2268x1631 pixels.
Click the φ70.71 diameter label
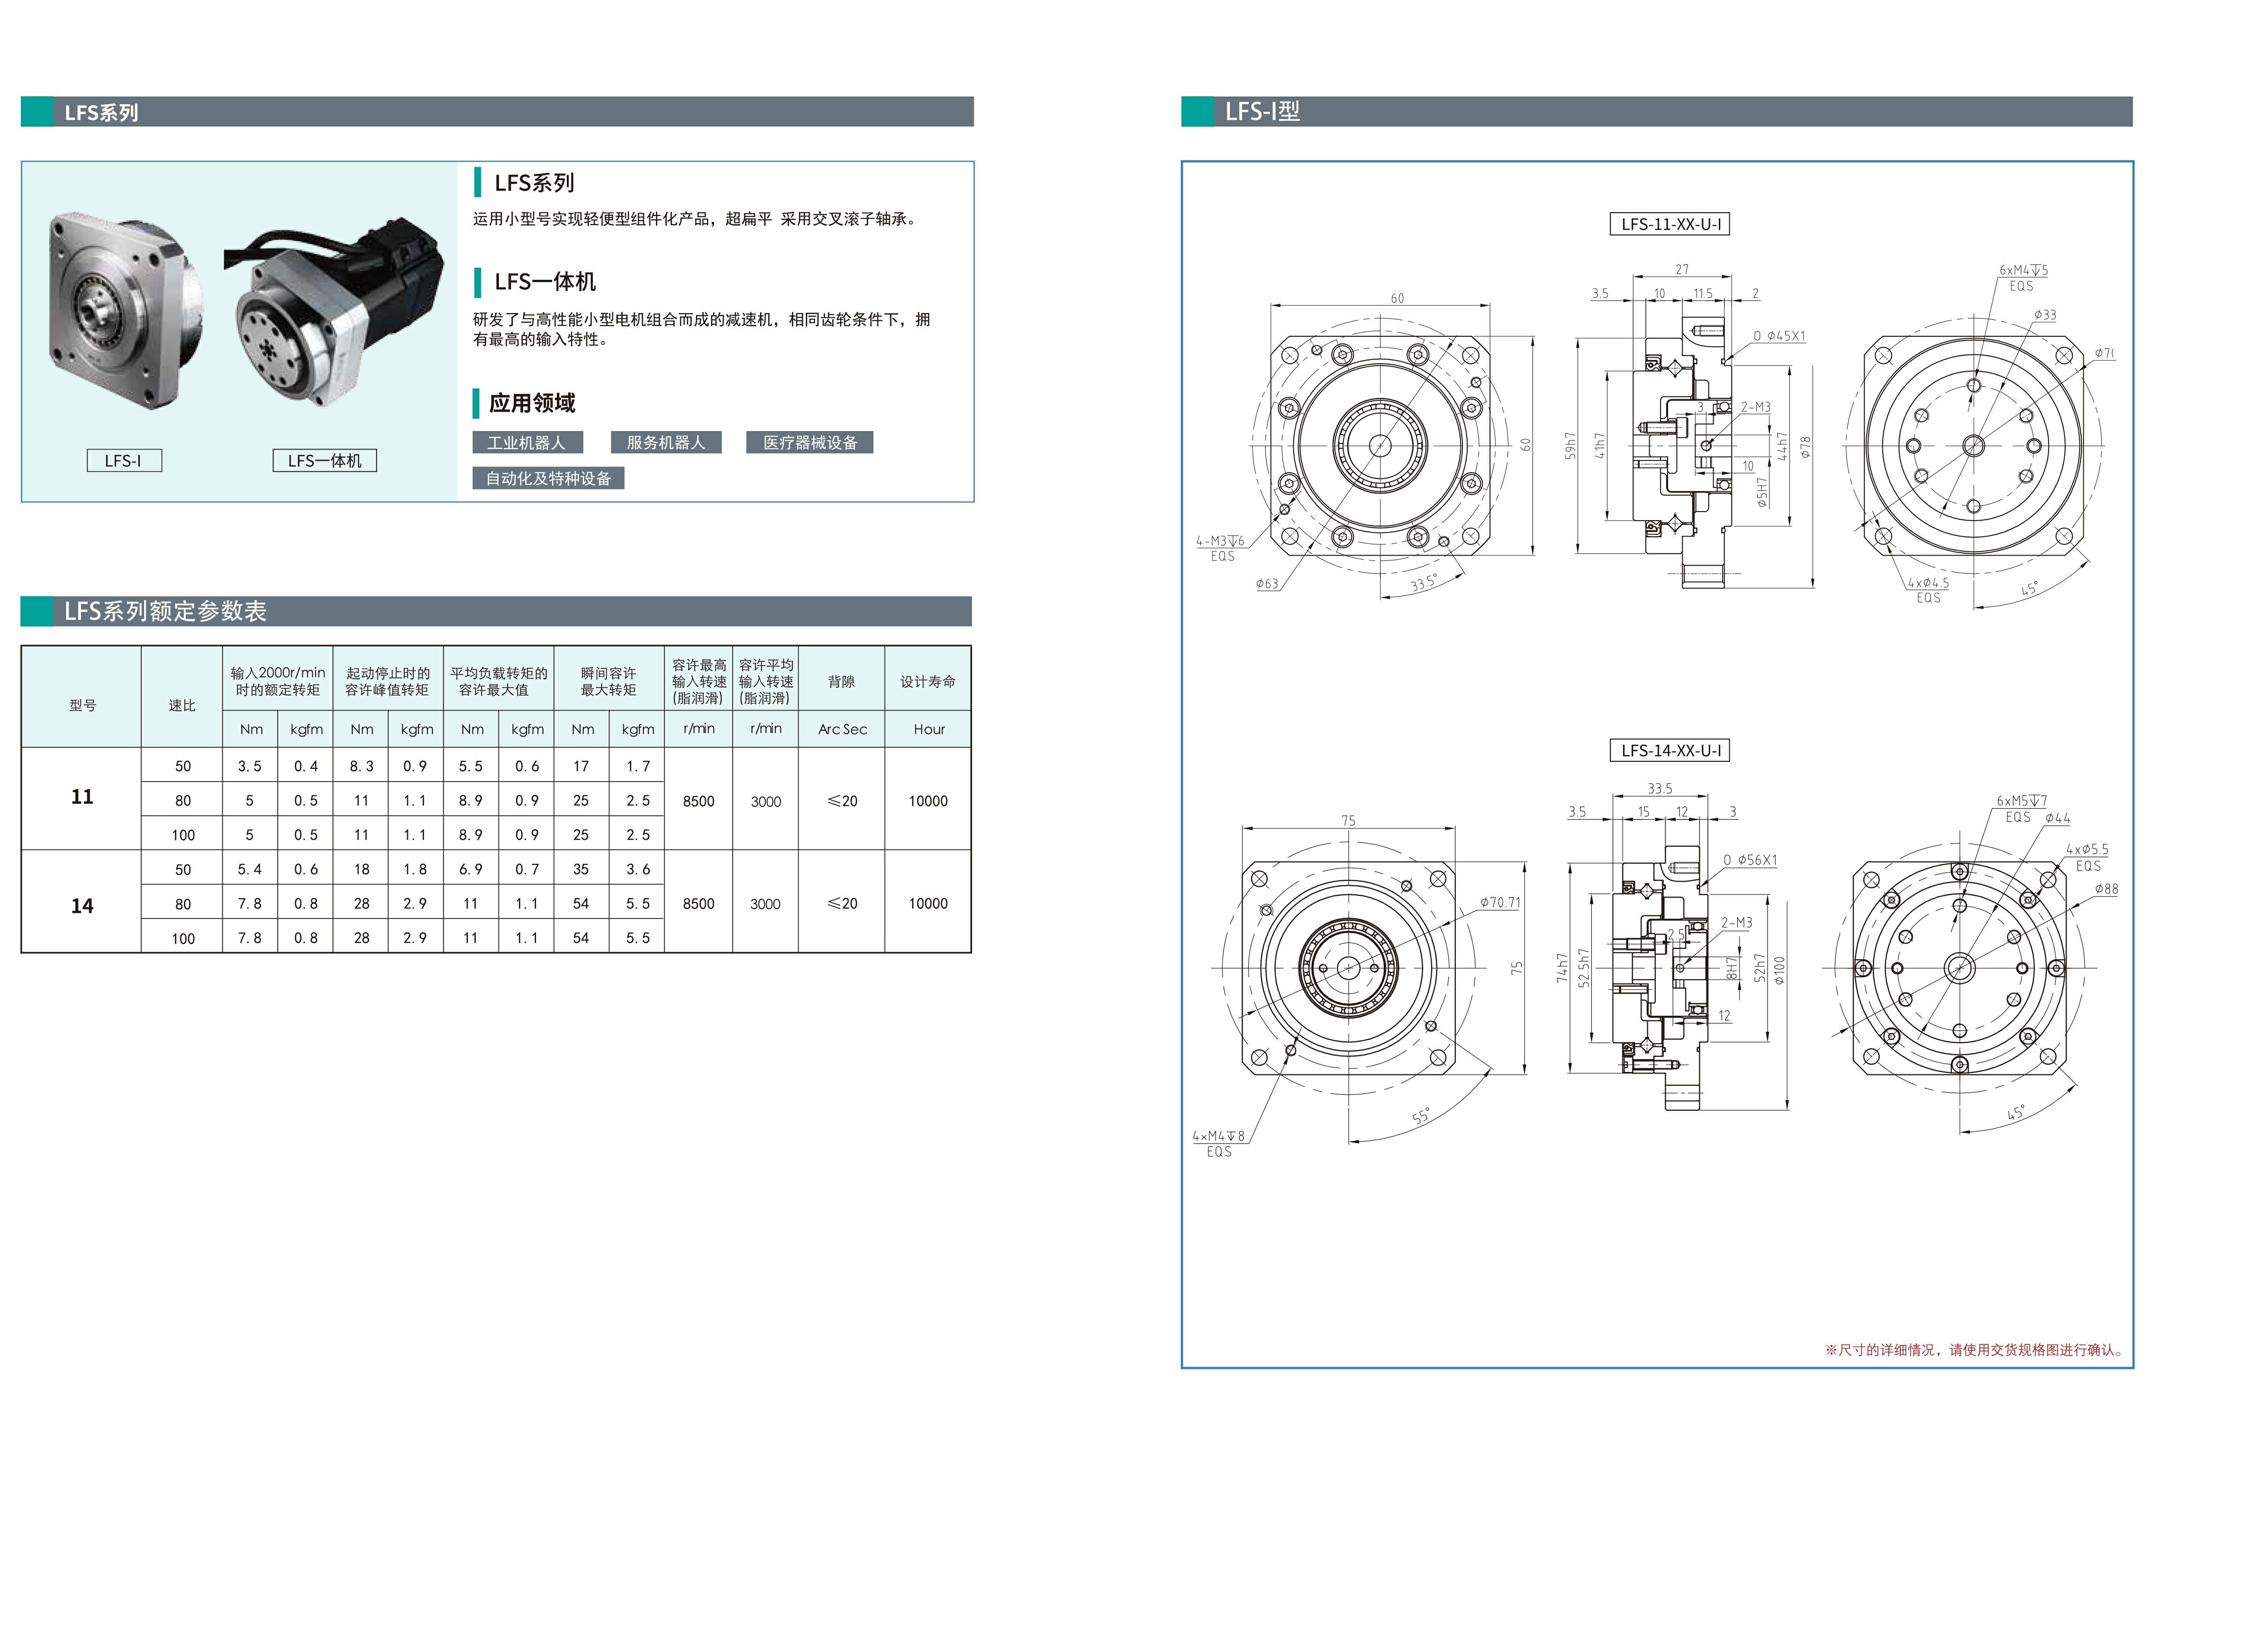(x=1500, y=902)
